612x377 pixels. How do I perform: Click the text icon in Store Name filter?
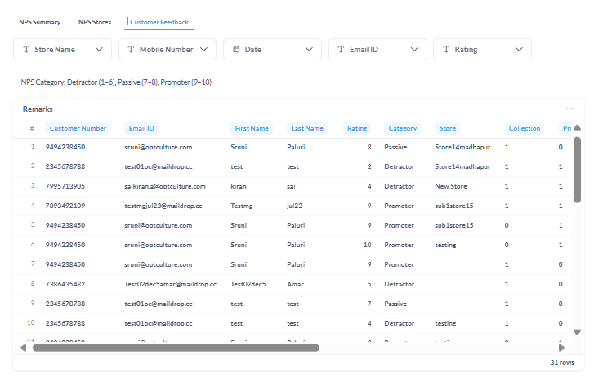tap(26, 50)
